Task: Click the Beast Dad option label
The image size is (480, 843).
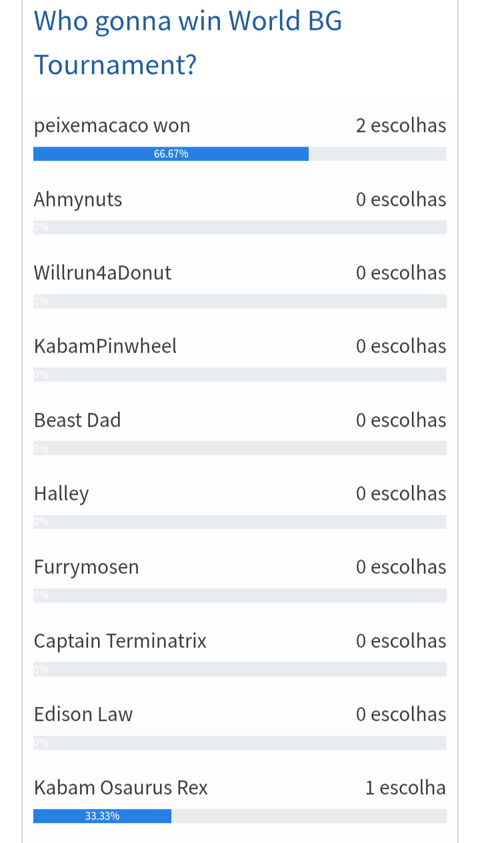Action: tap(77, 420)
